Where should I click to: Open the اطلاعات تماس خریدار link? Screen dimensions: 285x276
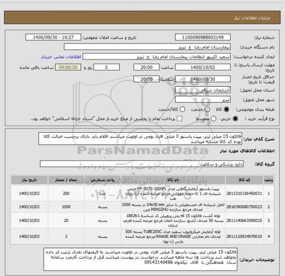pos(61,57)
